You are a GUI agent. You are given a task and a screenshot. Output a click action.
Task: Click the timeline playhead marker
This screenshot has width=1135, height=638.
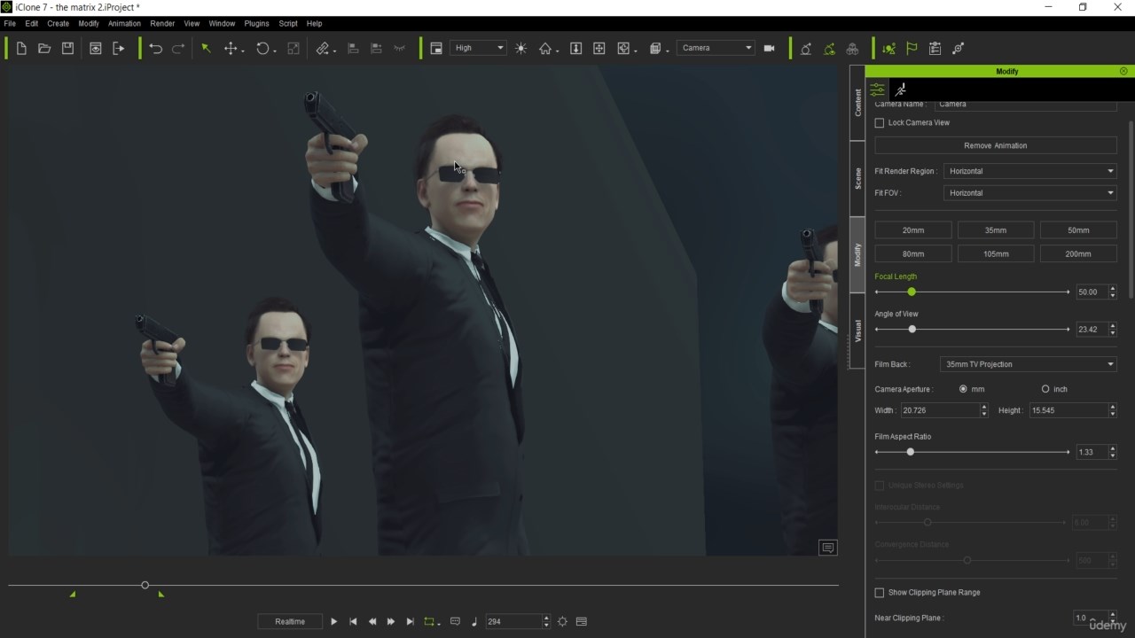[145, 586]
